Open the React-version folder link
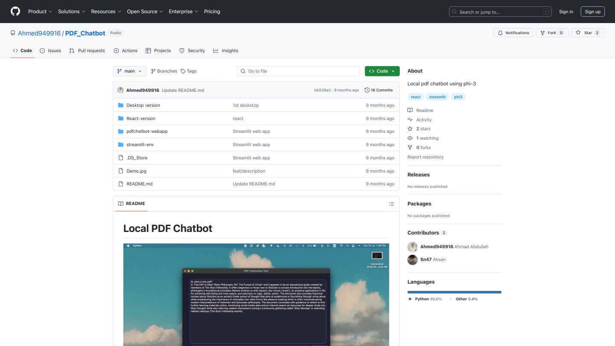Image resolution: width=615 pixels, height=346 pixels. pos(141,118)
